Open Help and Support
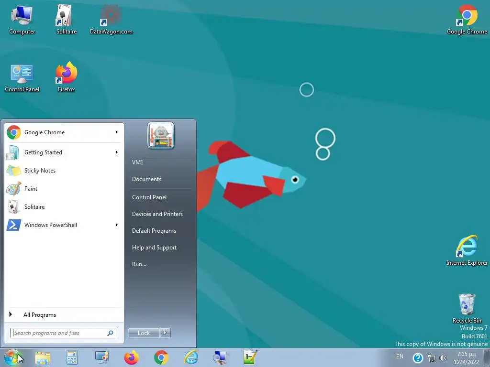This screenshot has width=490, height=367. coord(154,248)
